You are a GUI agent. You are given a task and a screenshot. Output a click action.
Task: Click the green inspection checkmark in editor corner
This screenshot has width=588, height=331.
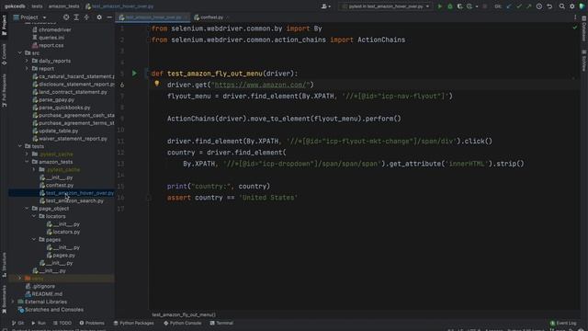(x=575, y=28)
